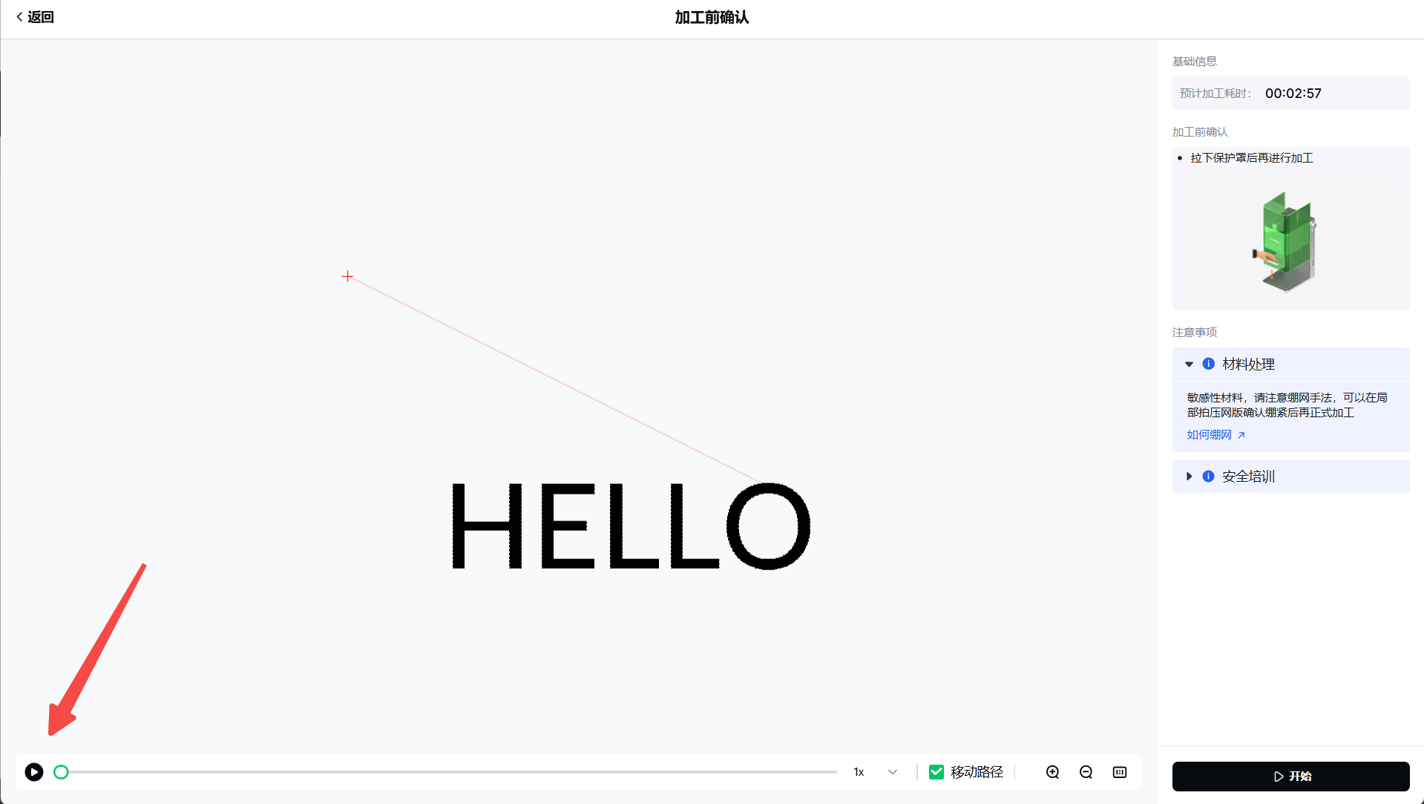Click the green playback progress slider handle
The width and height of the screenshot is (1424, 804).
pos(61,772)
